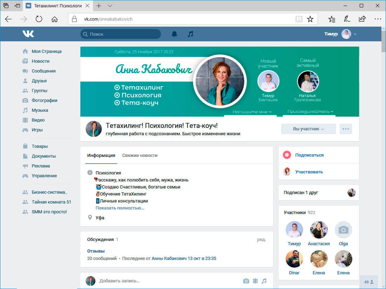Add this page to favorites with the star
This screenshot has height=289, width=386.
(x=310, y=19)
